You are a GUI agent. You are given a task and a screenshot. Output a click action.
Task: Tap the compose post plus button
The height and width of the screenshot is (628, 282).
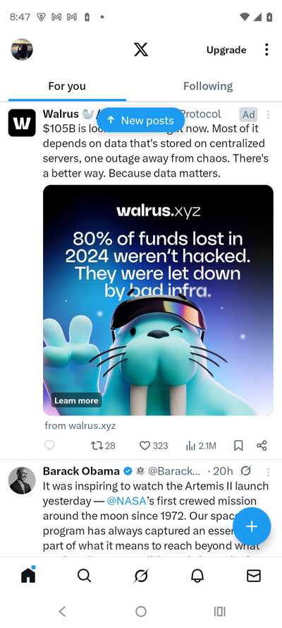(x=252, y=527)
